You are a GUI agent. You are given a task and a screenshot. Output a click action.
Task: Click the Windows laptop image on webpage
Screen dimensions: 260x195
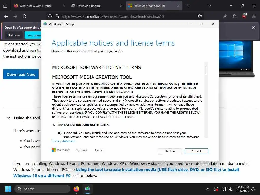[x=237, y=59]
